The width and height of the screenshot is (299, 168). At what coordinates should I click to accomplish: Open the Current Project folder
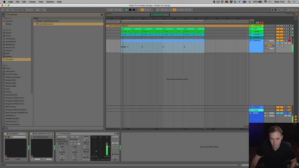click(12, 74)
